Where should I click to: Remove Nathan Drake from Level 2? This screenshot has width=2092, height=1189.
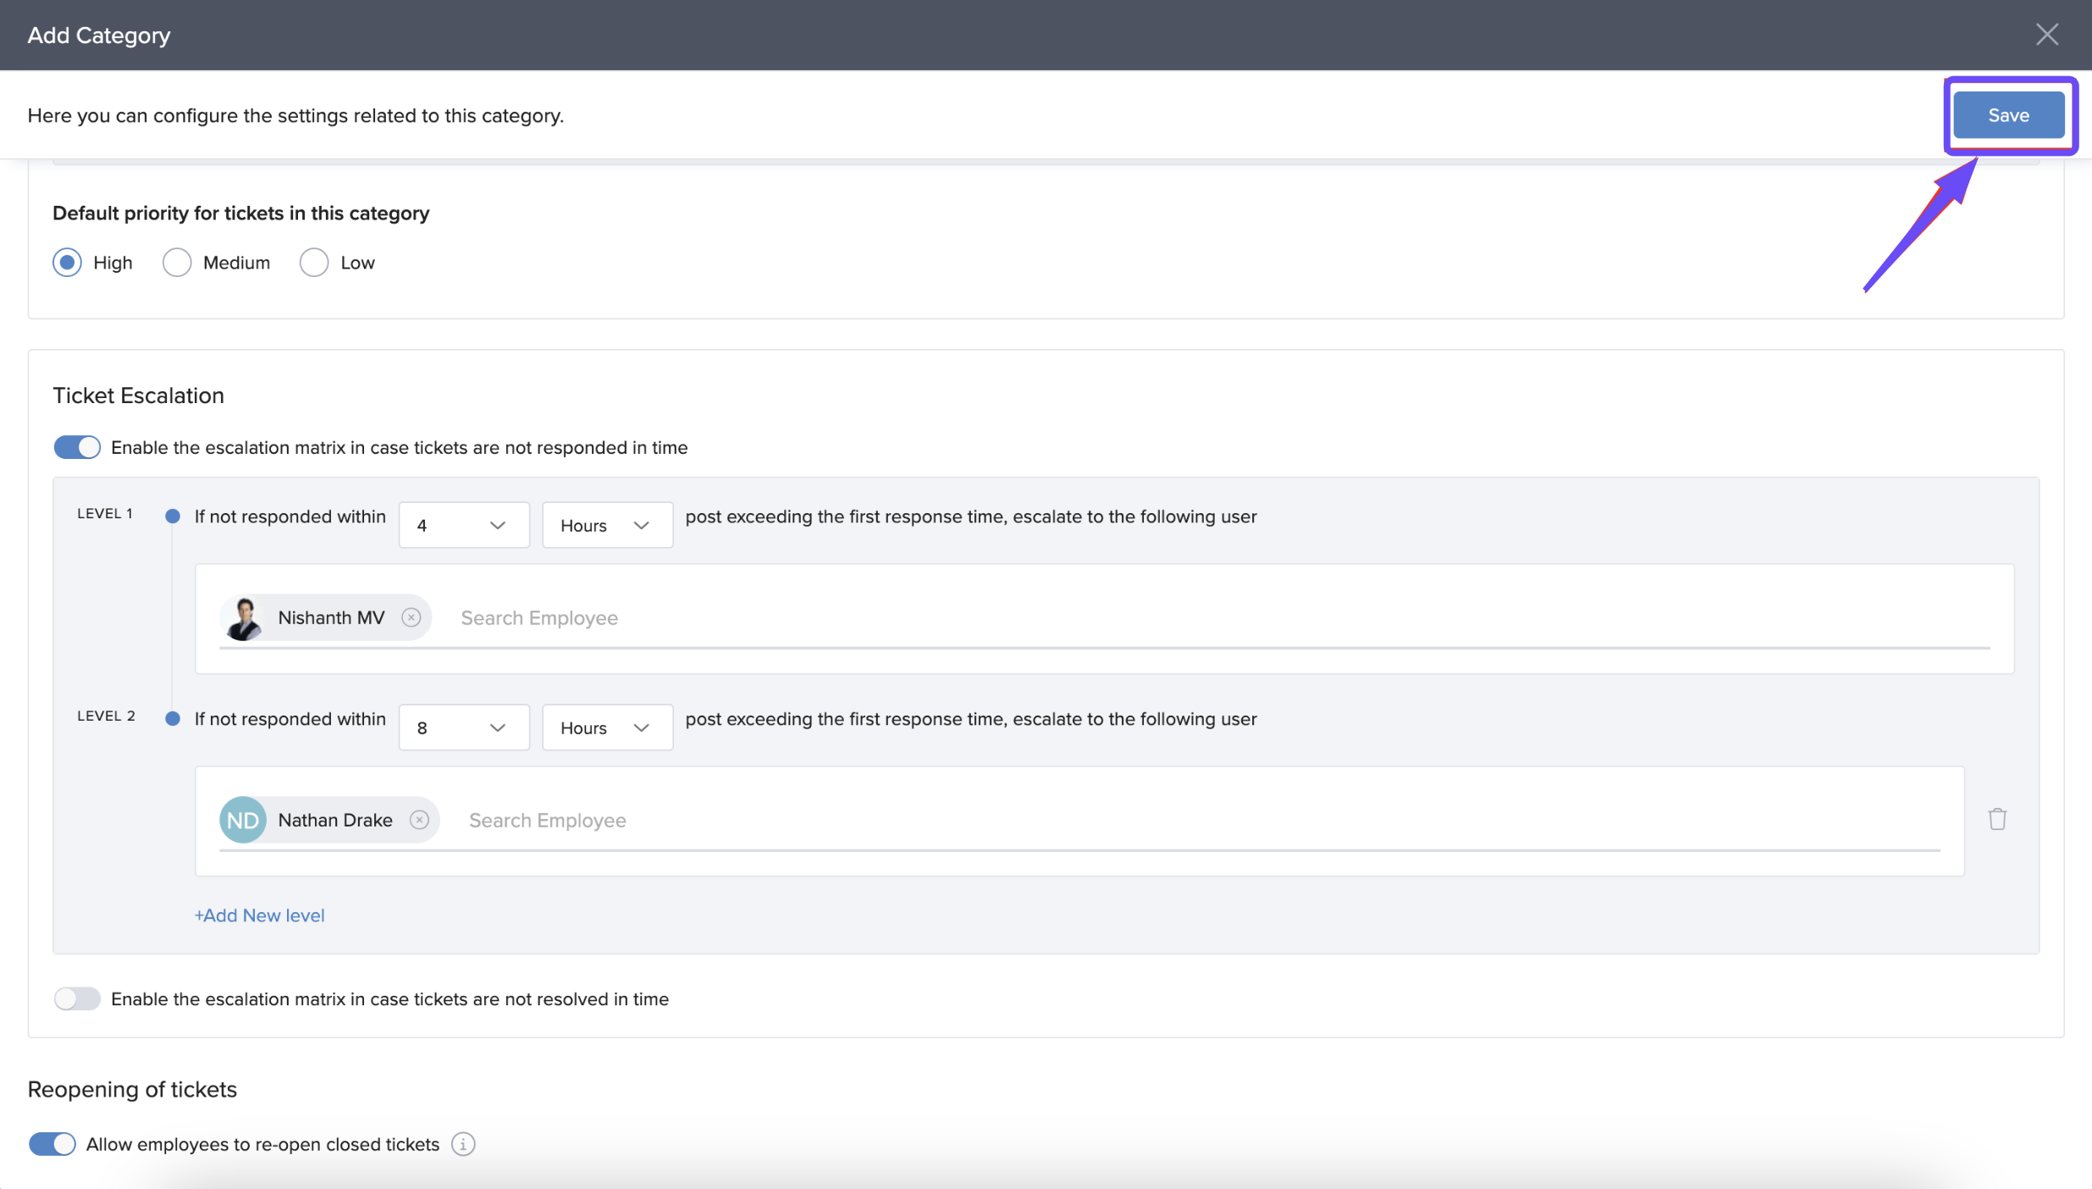click(419, 820)
